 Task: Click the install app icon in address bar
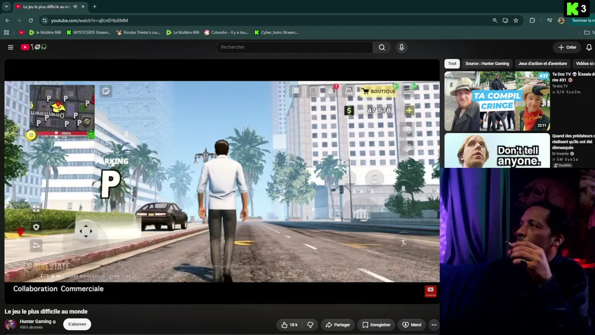(505, 20)
